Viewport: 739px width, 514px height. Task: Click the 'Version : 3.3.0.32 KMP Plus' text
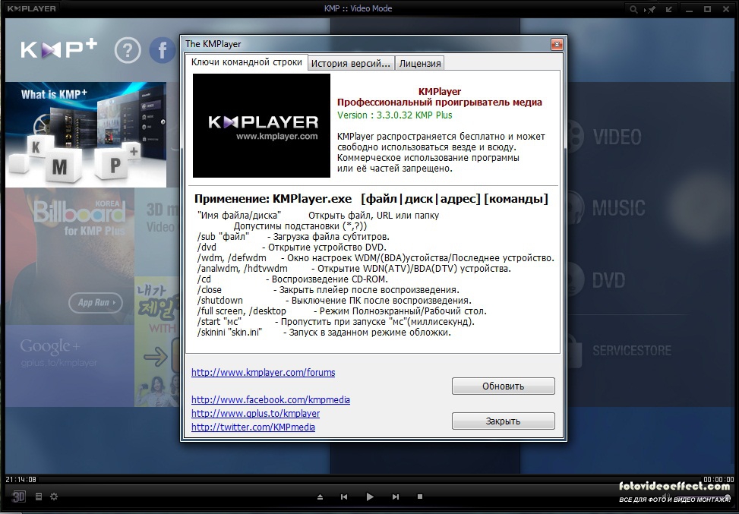[394, 115]
